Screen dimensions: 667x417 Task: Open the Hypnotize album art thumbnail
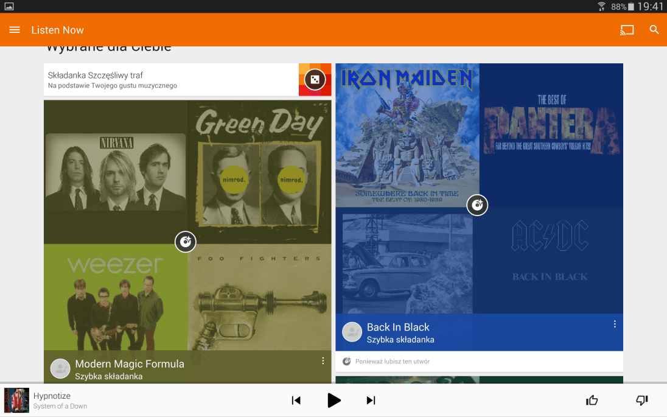click(x=16, y=401)
